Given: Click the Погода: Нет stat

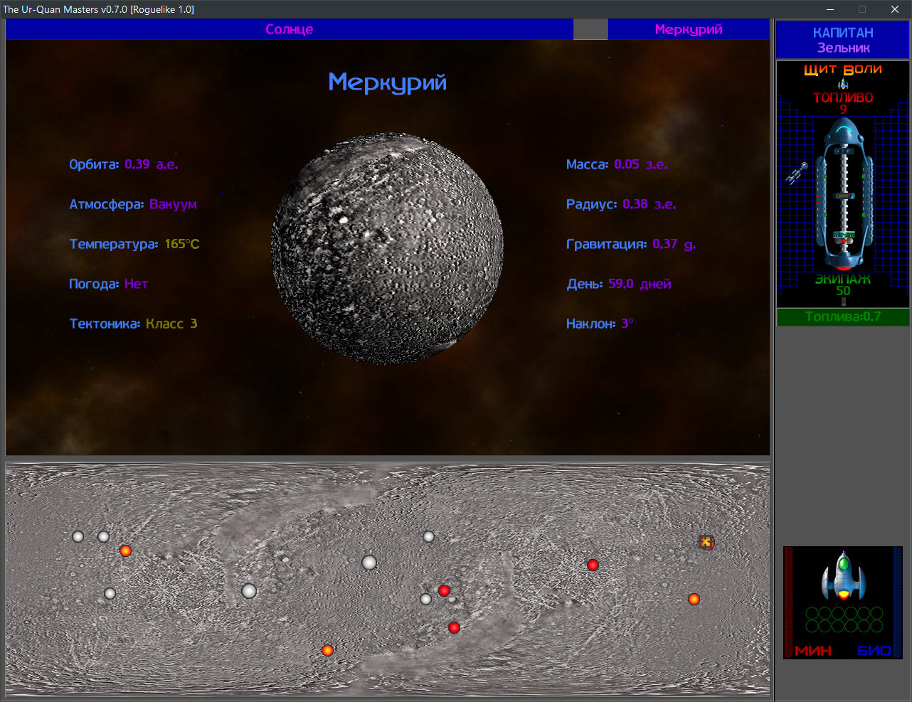Looking at the screenshot, I should (x=108, y=284).
